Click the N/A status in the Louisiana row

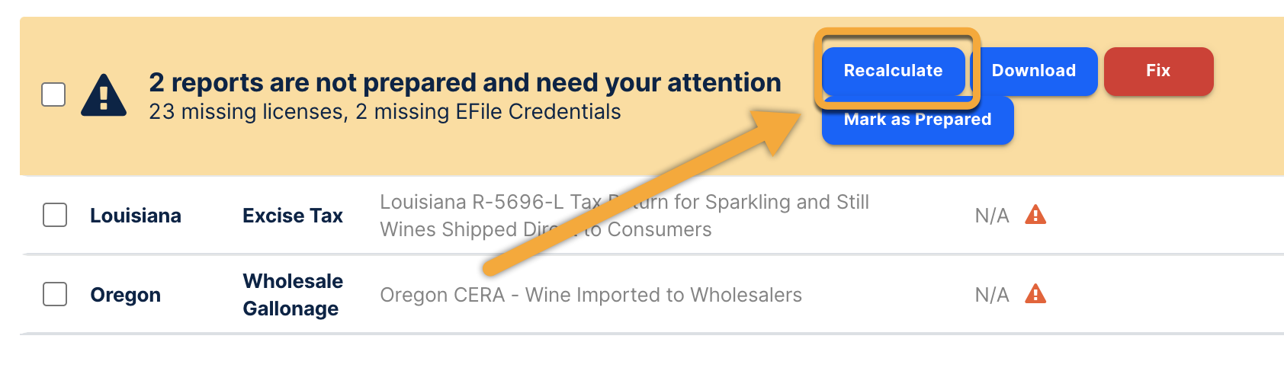pos(991,216)
